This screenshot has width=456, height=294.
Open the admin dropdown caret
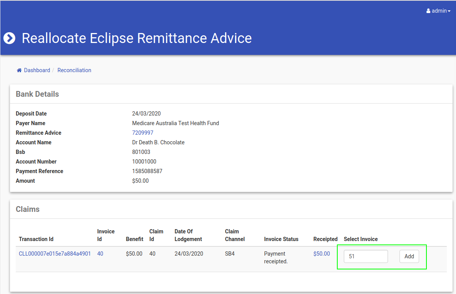pyautogui.click(x=449, y=11)
